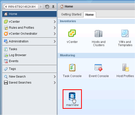Open the VMs and Templates icon
135x115 pixels.
125,33
